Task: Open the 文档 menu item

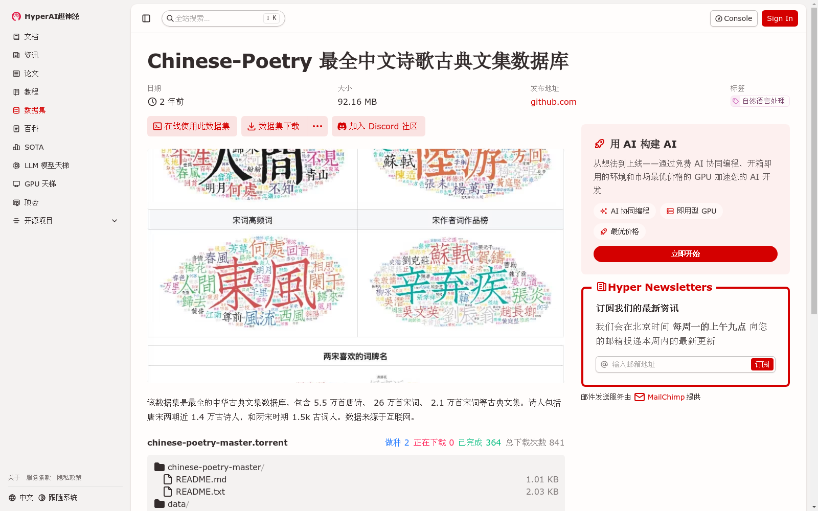Action: tap(16, 36)
